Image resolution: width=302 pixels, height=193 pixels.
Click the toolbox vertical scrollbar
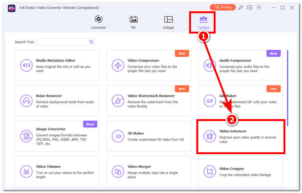(x=288, y=88)
